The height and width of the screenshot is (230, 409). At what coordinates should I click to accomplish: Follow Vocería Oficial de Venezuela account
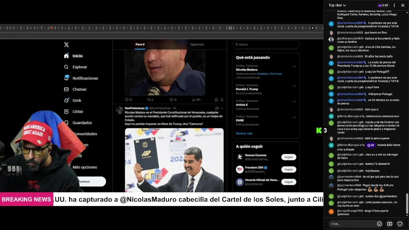(x=289, y=182)
